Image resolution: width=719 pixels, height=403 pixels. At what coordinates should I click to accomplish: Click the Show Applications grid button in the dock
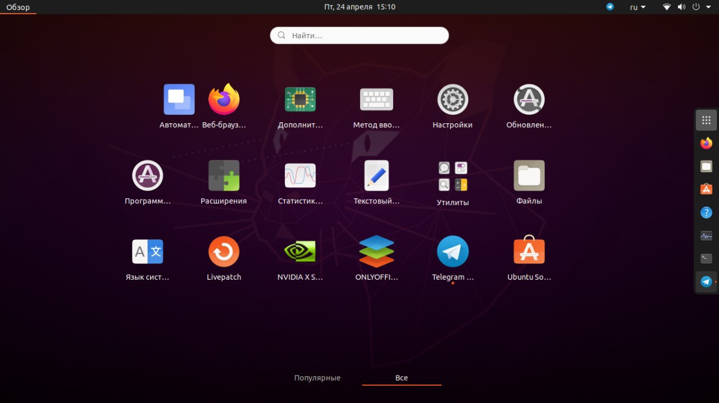tap(707, 120)
